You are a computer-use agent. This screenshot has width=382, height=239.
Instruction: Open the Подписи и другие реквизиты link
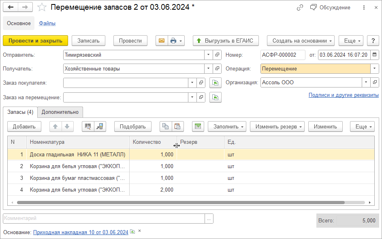(x=344, y=95)
